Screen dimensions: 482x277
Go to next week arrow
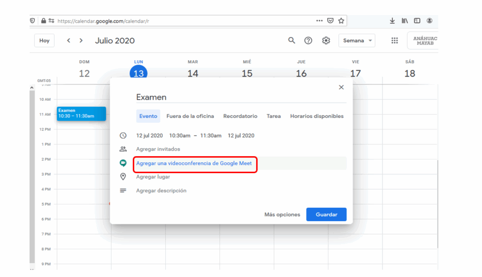point(81,40)
